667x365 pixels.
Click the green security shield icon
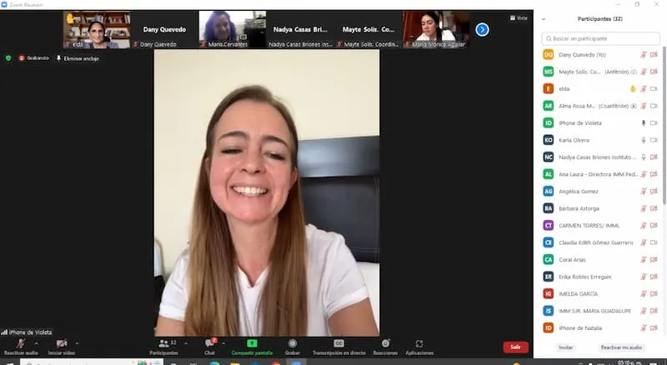8,57
